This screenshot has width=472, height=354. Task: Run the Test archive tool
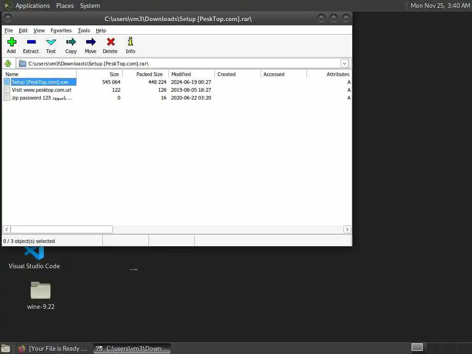[x=51, y=42]
